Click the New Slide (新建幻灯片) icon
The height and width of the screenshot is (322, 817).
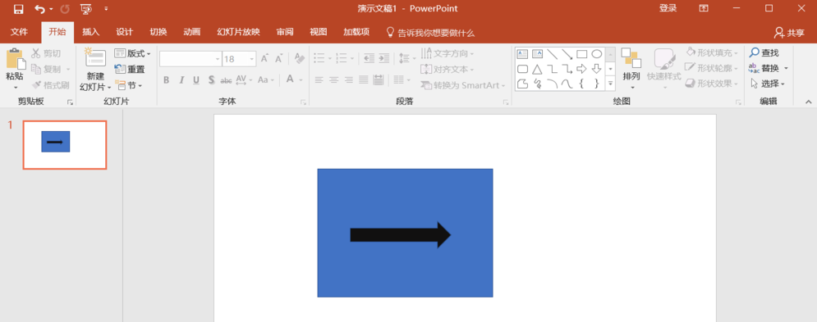coord(95,57)
